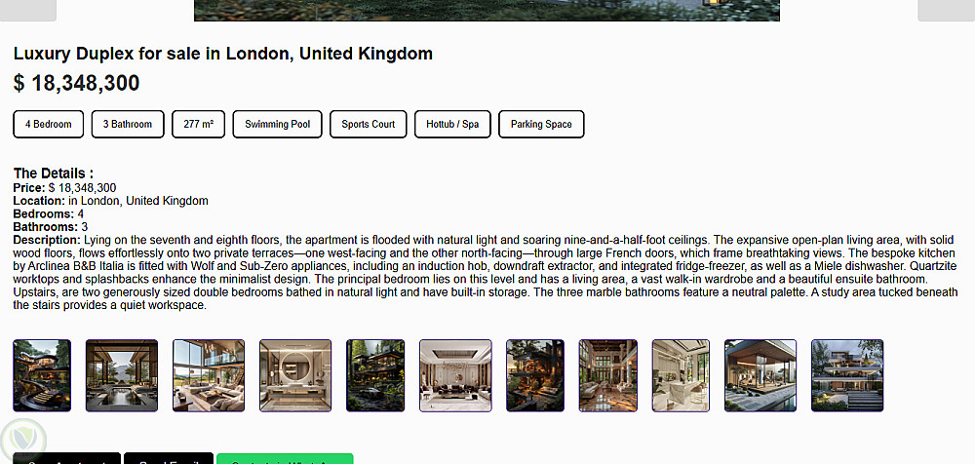Click the green shield badge icon

pos(23,441)
